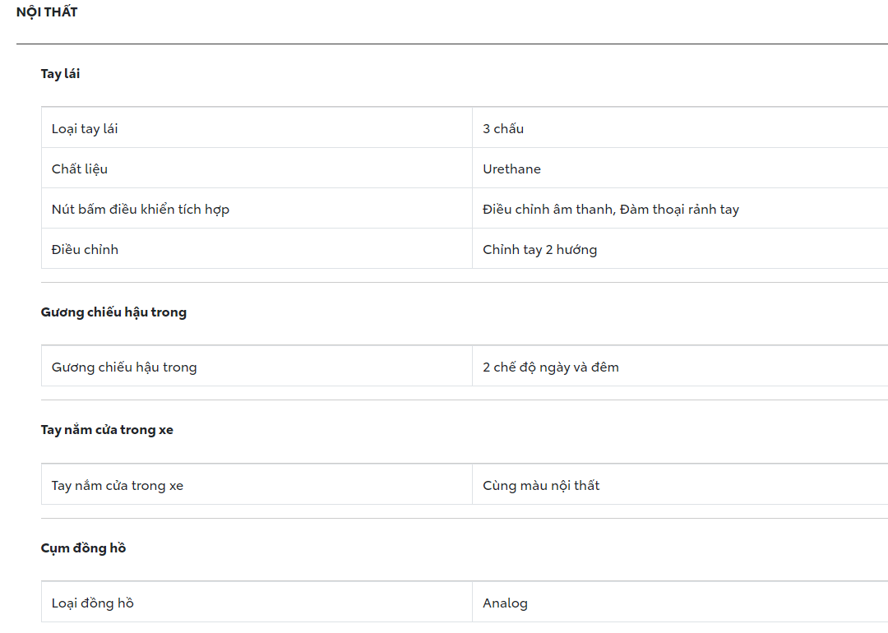Click the 3 chấu value cell
The width and height of the screenshot is (888, 633).
point(503,128)
